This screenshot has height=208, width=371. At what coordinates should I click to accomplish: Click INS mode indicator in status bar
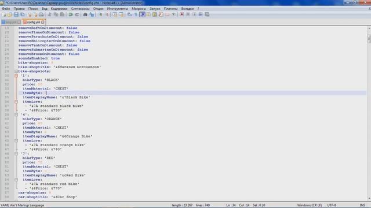[x=362, y=205]
